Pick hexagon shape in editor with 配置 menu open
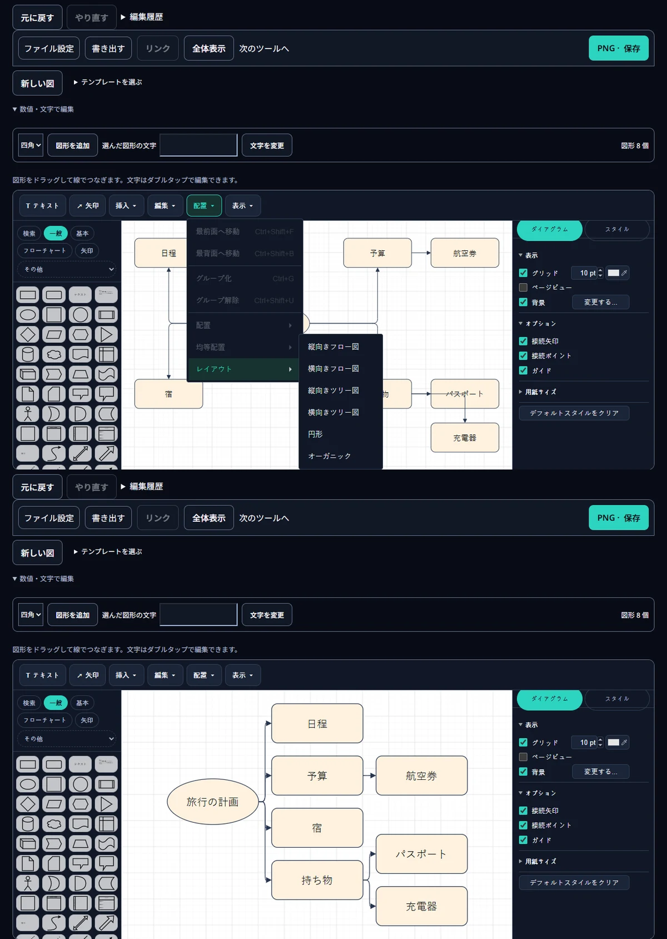 click(x=80, y=335)
